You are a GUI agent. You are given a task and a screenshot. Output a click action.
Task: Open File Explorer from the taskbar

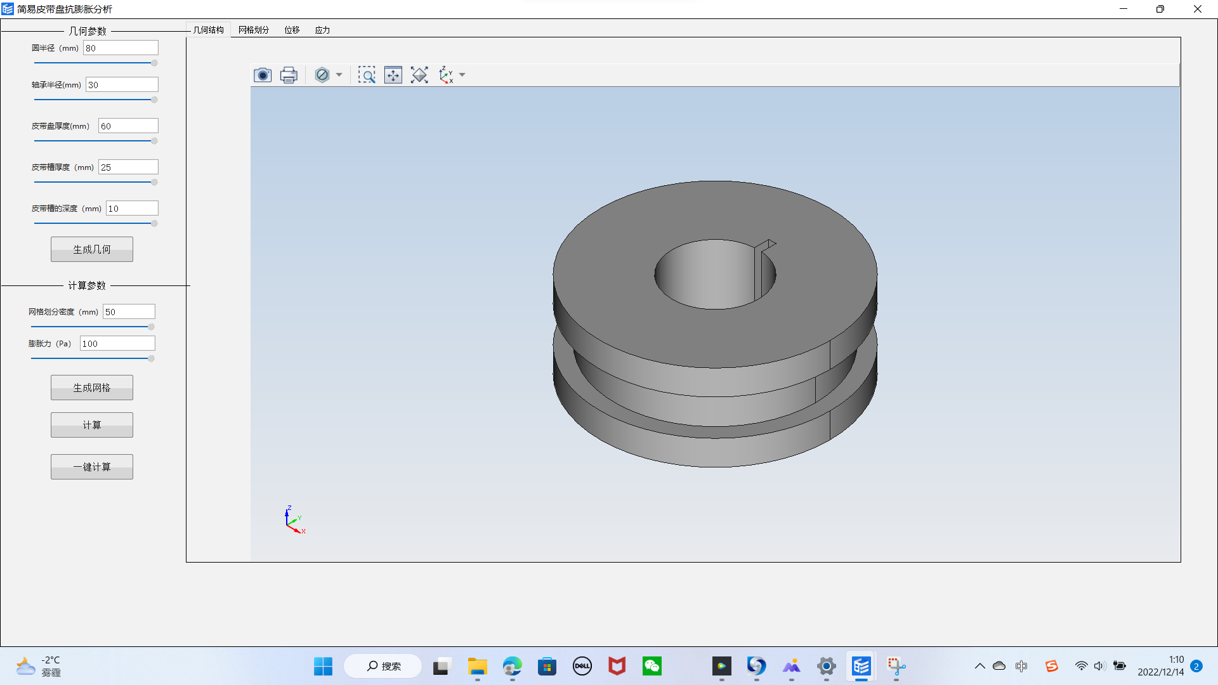(x=477, y=666)
